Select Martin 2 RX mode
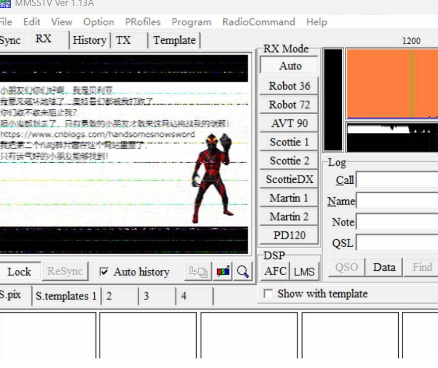The width and height of the screenshot is (438, 368). click(x=289, y=217)
